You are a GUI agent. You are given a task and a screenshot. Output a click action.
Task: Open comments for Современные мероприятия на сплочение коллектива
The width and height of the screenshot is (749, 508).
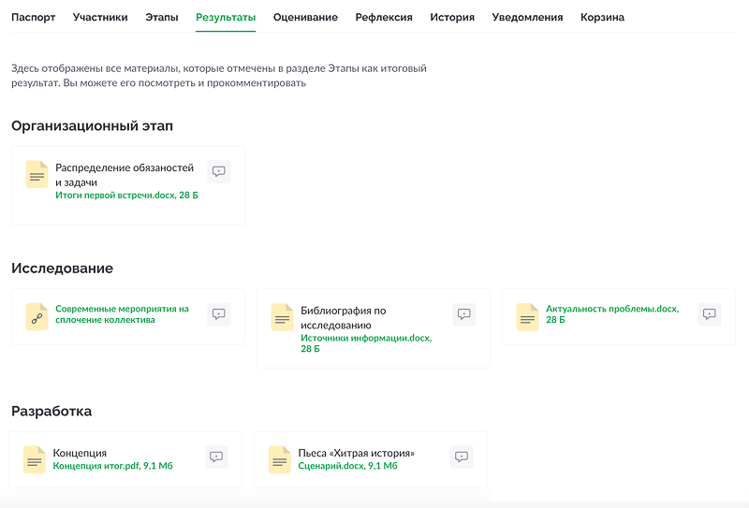[219, 314]
